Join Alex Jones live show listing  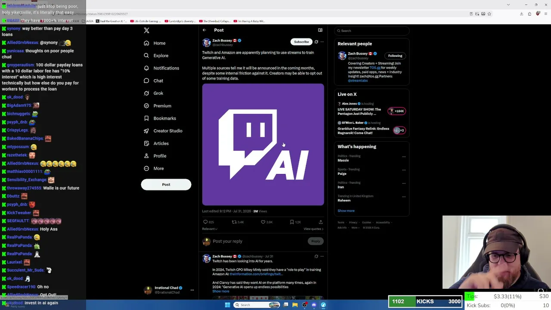372,109
